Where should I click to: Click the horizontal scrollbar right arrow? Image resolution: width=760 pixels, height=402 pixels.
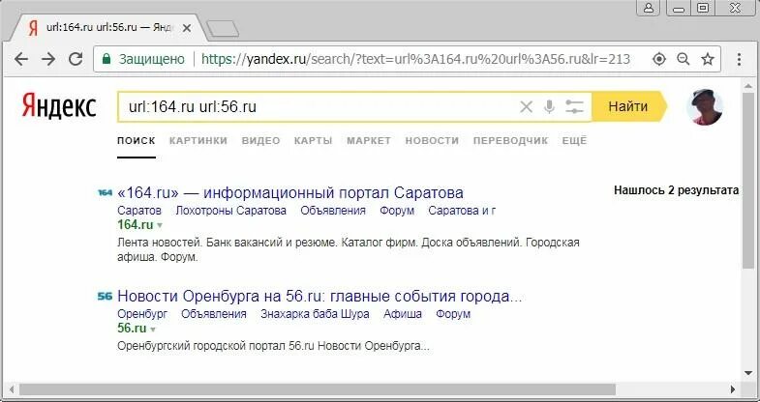click(x=733, y=389)
